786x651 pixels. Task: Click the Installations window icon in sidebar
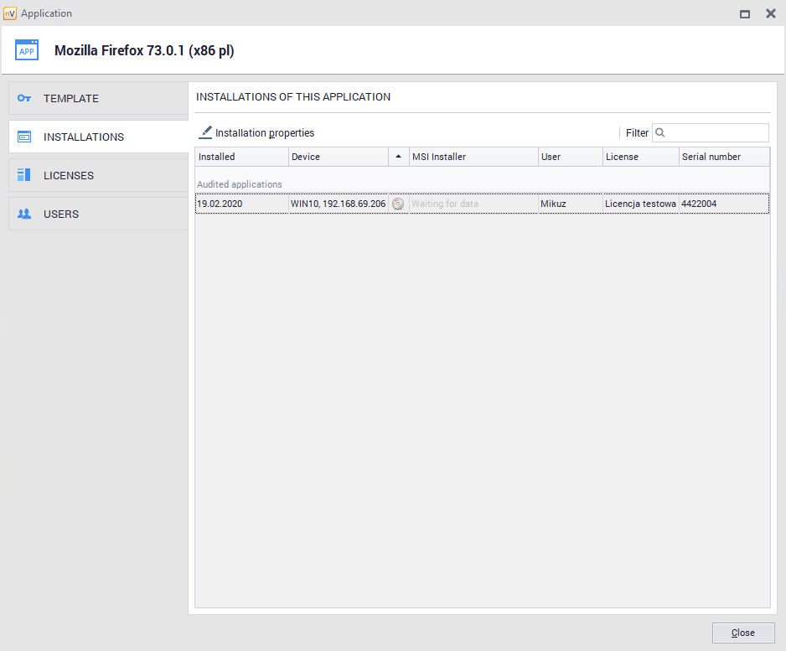24,137
